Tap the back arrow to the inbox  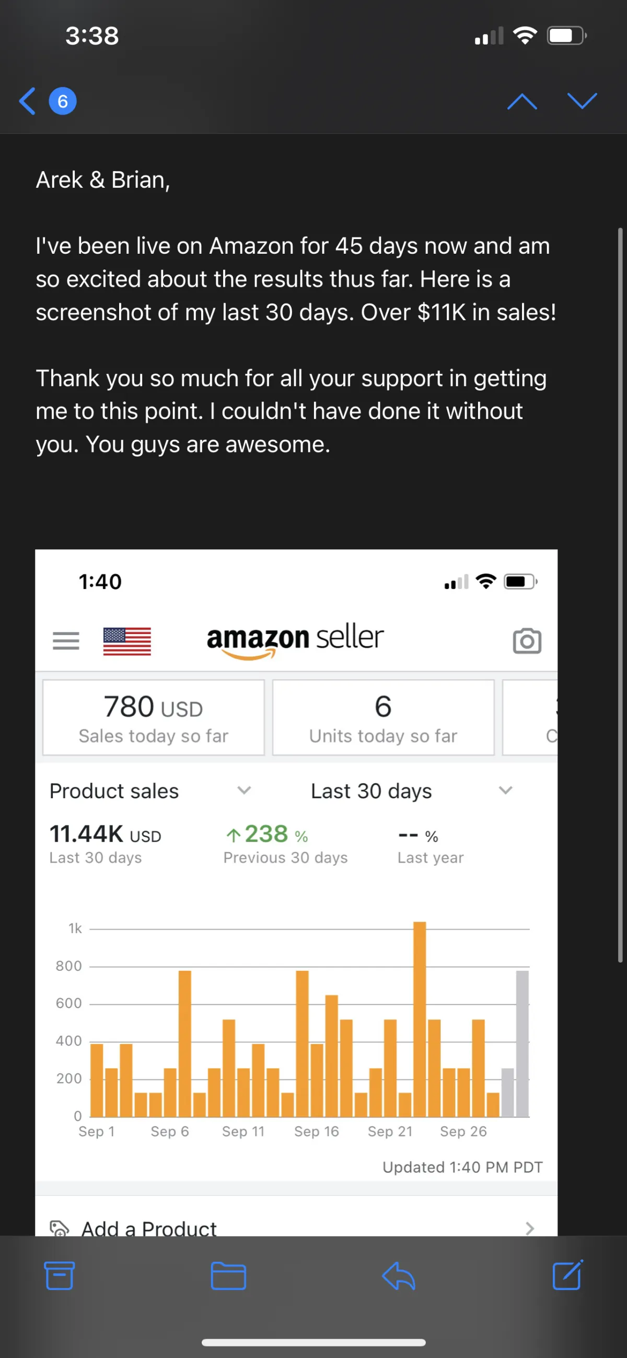tap(27, 101)
